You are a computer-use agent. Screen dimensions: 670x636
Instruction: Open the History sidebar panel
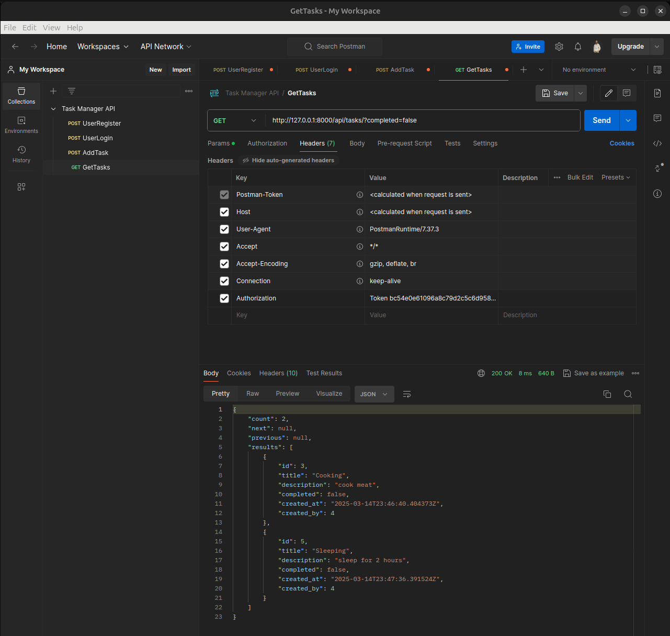point(21,154)
